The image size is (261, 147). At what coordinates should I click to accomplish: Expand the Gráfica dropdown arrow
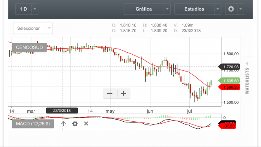click(x=167, y=9)
